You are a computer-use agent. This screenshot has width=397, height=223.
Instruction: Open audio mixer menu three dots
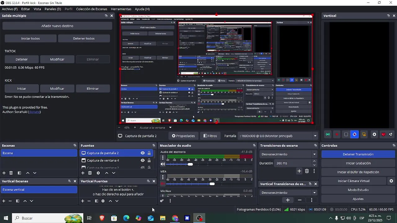click(x=170, y=201)
